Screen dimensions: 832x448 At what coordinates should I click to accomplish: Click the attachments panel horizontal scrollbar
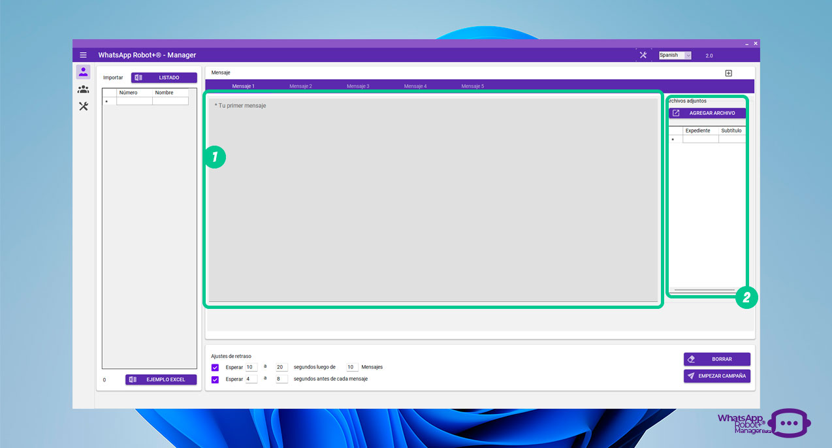705,290
